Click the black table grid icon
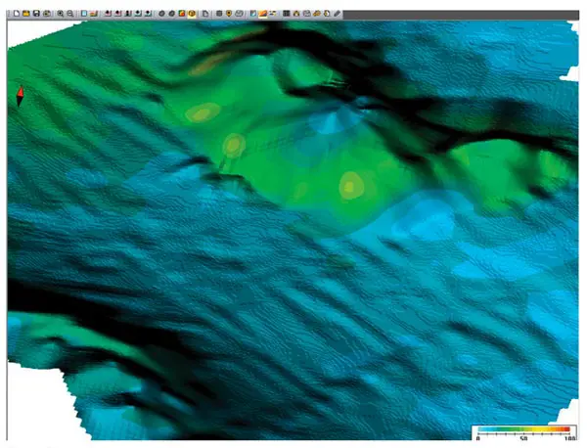The height and width of the screenshot is (448, 587). [x=287, y=14]
